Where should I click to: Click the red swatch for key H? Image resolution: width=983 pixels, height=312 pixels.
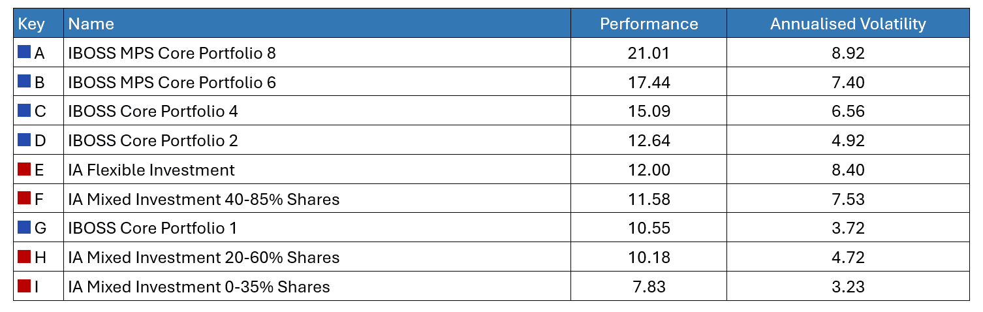[x=24, y=257]
